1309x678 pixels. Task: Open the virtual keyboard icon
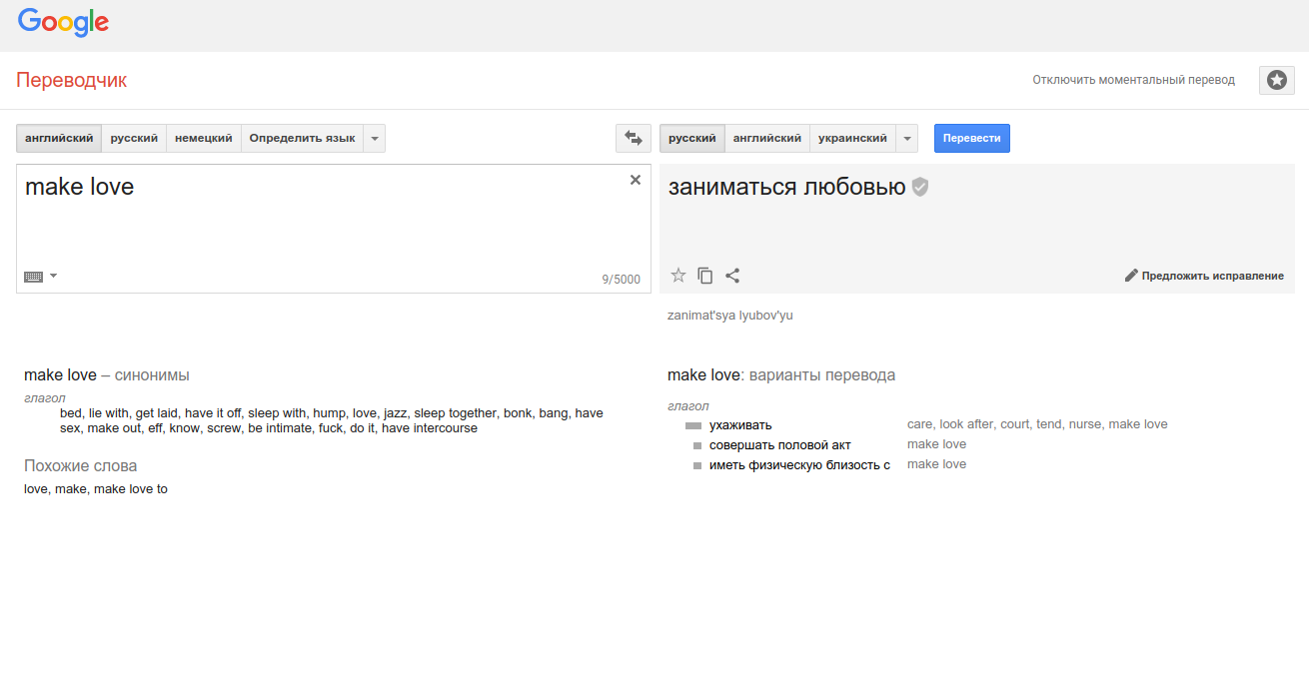click(34, 277)
